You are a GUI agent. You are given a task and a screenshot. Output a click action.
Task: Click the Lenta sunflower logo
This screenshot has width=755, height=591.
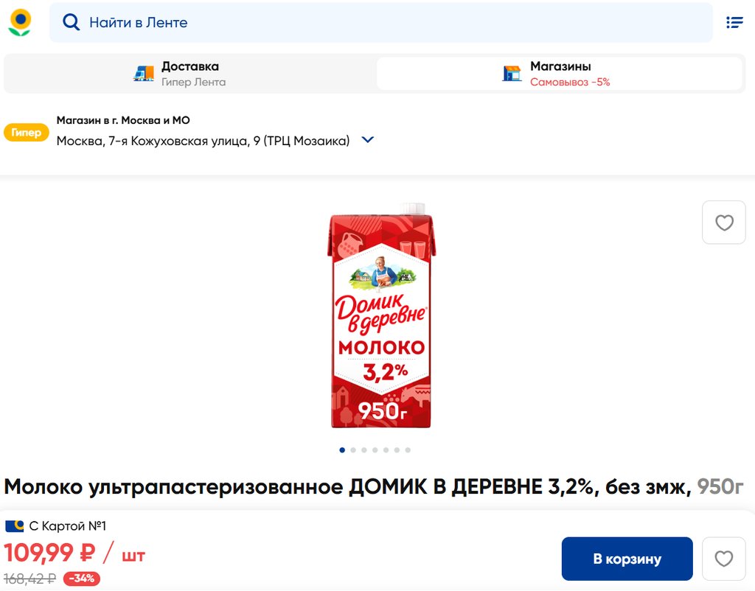(20, 22)
